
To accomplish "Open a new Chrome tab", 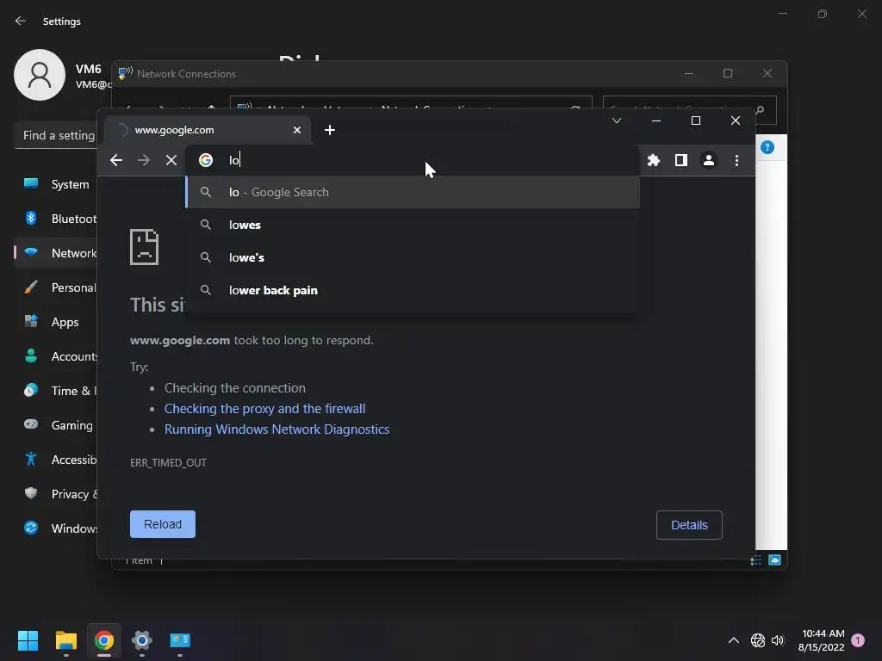I will pyautogui.click(x=330, y=130).
